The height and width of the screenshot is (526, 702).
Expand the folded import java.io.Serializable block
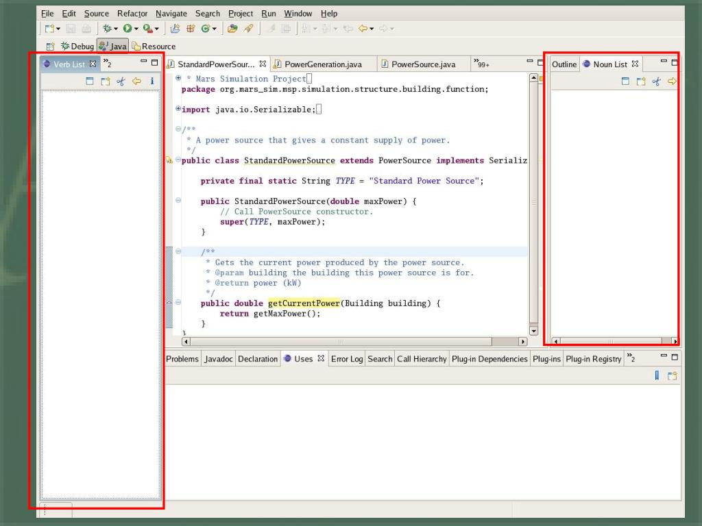pyautogui.click(x=178, y=109)
